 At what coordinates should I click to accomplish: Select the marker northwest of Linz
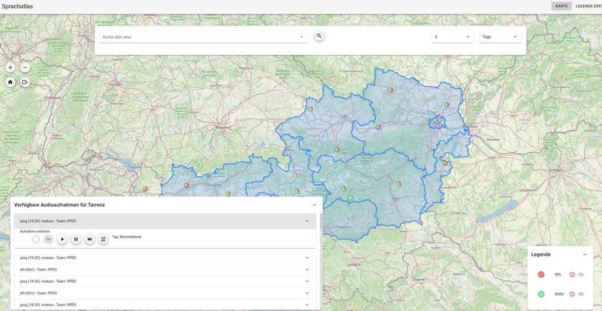coord(310,109)
